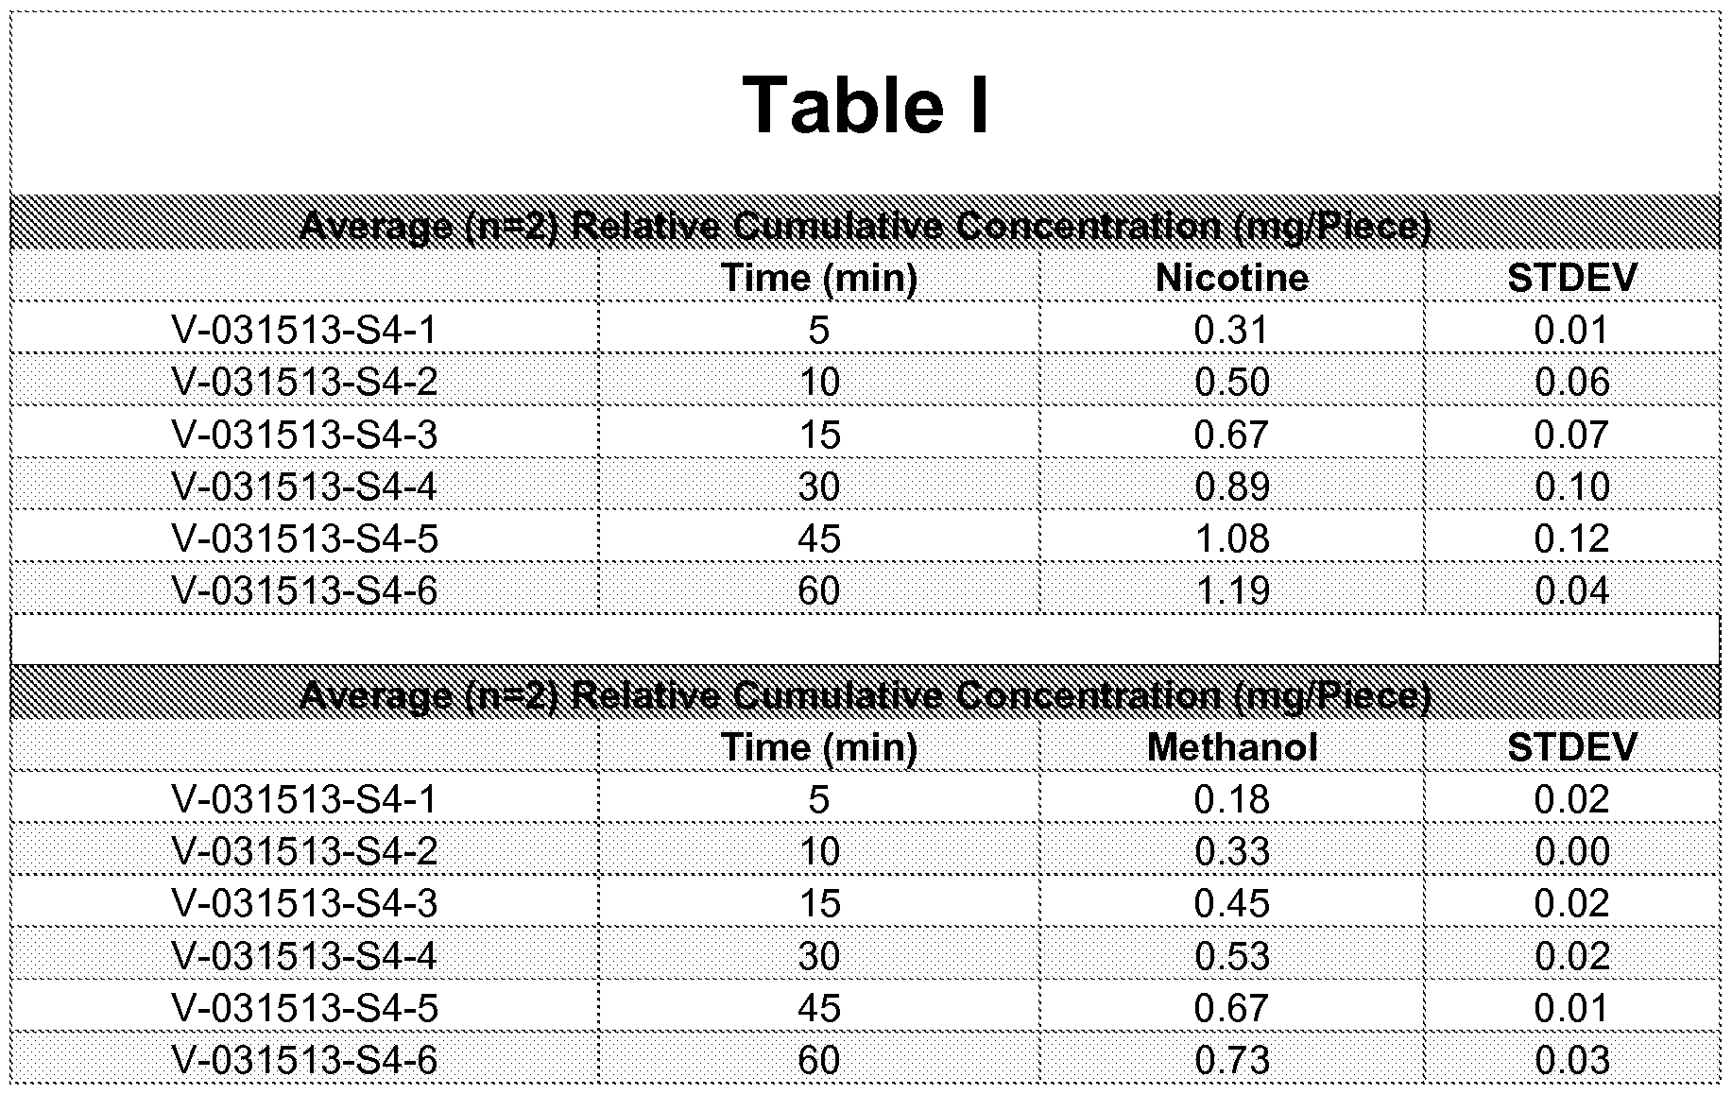Viewport: 1732px width, 1094px height.
Task: Click the methanol value 0.73 cell
Action: pyautogui.click(x=1231, y=1060)
